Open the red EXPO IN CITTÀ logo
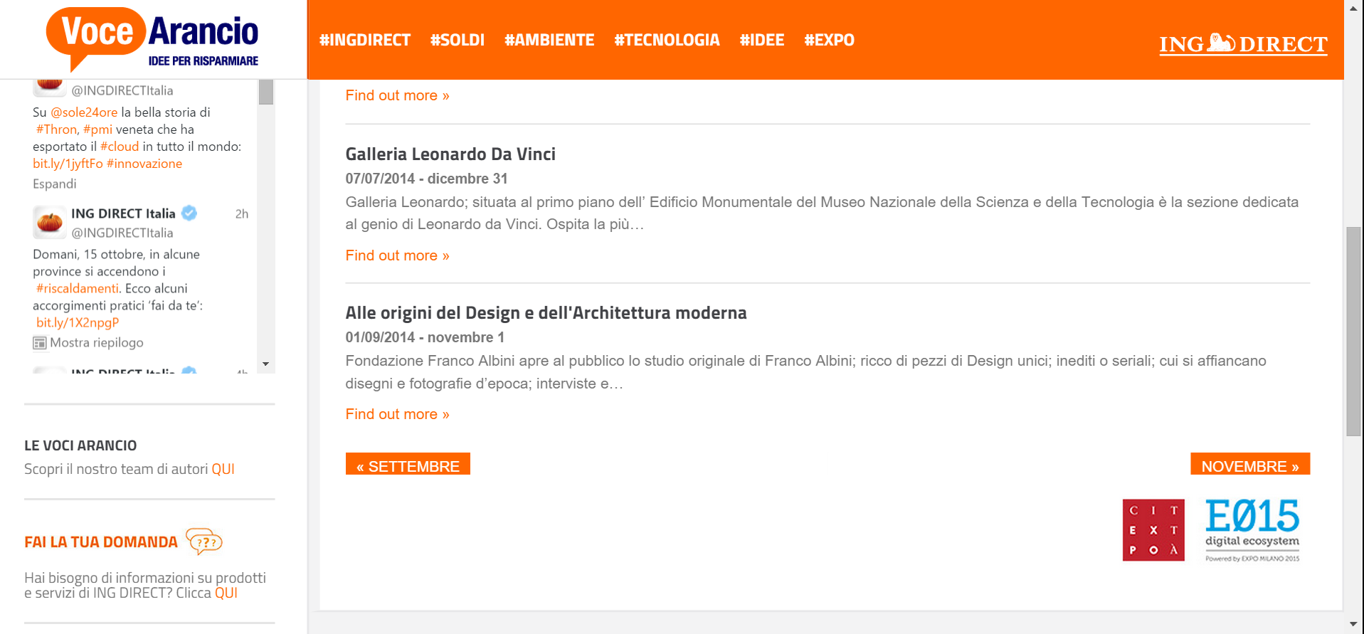The width and height of the screenshot is (1364, 634). (x=1153, y=530)
